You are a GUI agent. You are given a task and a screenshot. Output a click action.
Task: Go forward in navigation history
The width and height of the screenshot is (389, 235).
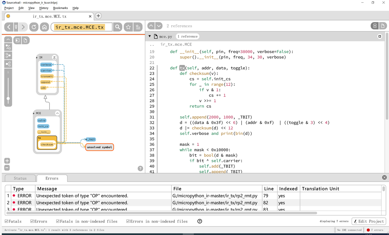tap(23, 27)
